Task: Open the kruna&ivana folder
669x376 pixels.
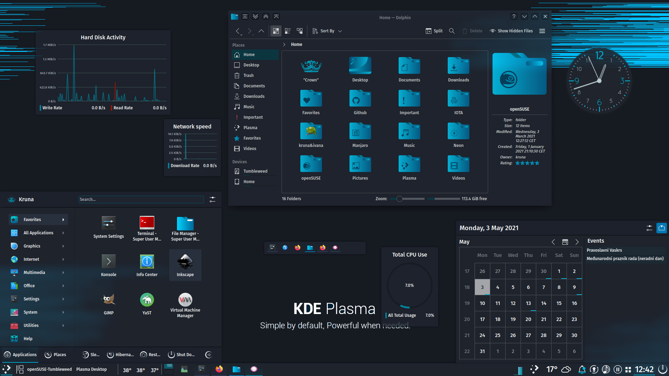Action: (311, 135)
